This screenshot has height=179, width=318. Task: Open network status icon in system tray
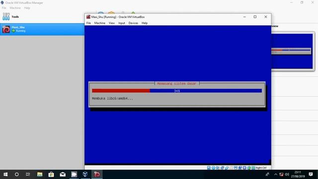pos(281,175)
